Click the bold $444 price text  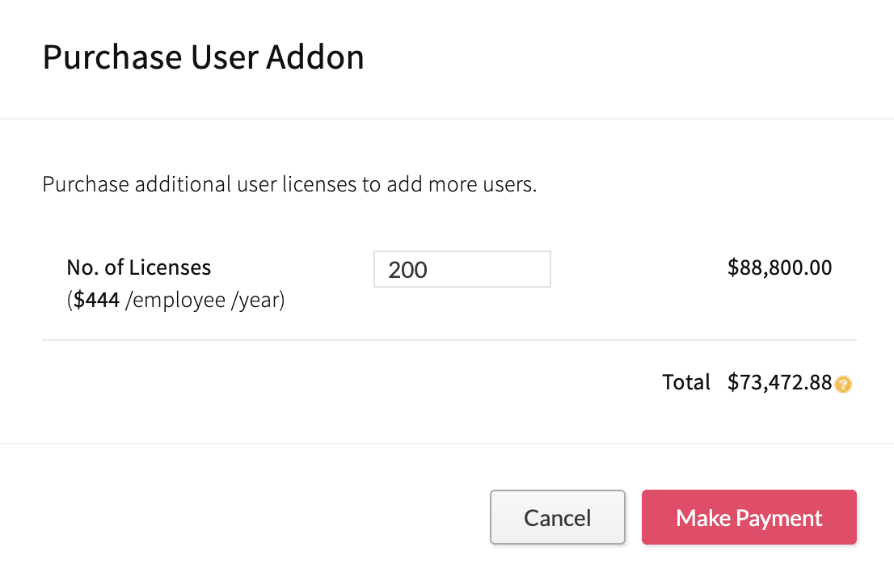pyautogui.click(x=97, y=301)
